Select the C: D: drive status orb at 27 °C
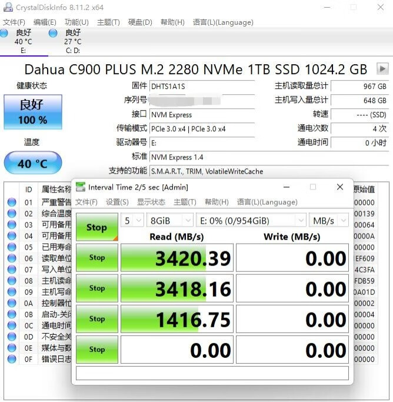The width and height of the screenshot is (393, 402). [x=53, y=33]
